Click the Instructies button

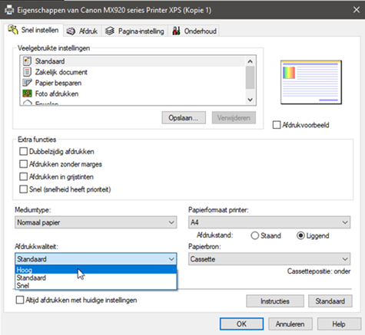tap(275, 301)
